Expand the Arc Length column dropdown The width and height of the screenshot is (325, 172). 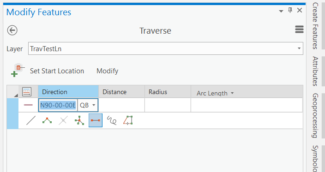click(232, 93)
